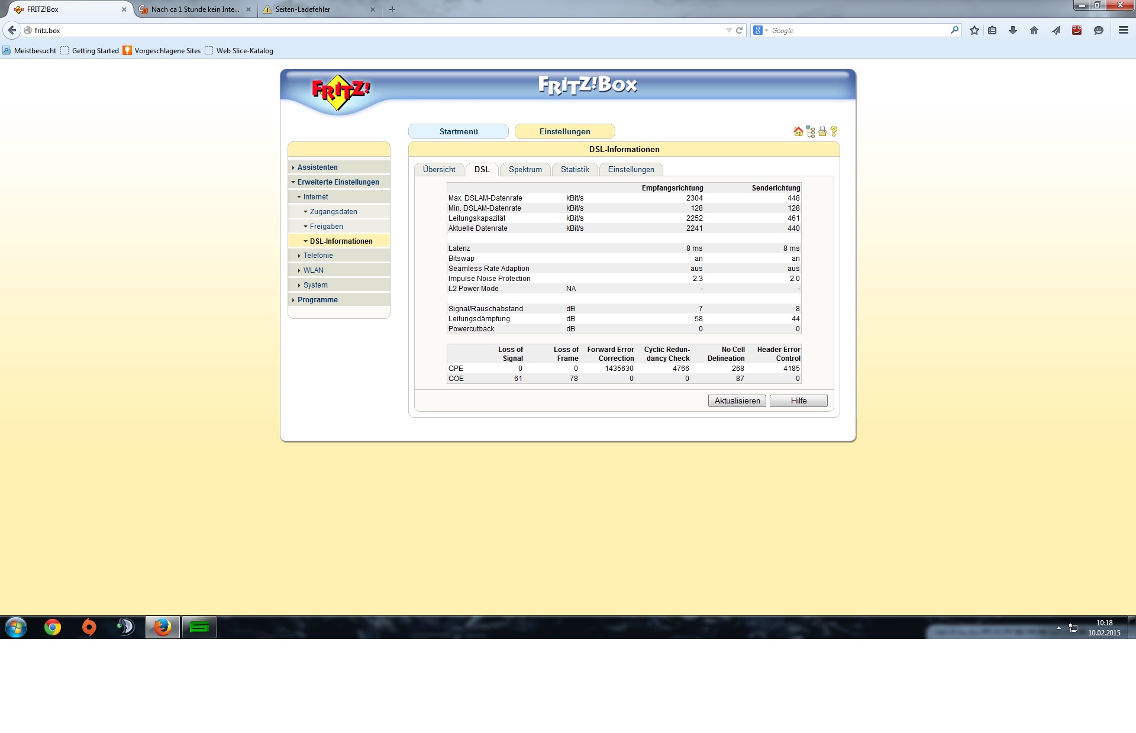Screen dimensions: 1136x733
Task: Expand the Telefonie menu entry
Action: pos(318,256)
